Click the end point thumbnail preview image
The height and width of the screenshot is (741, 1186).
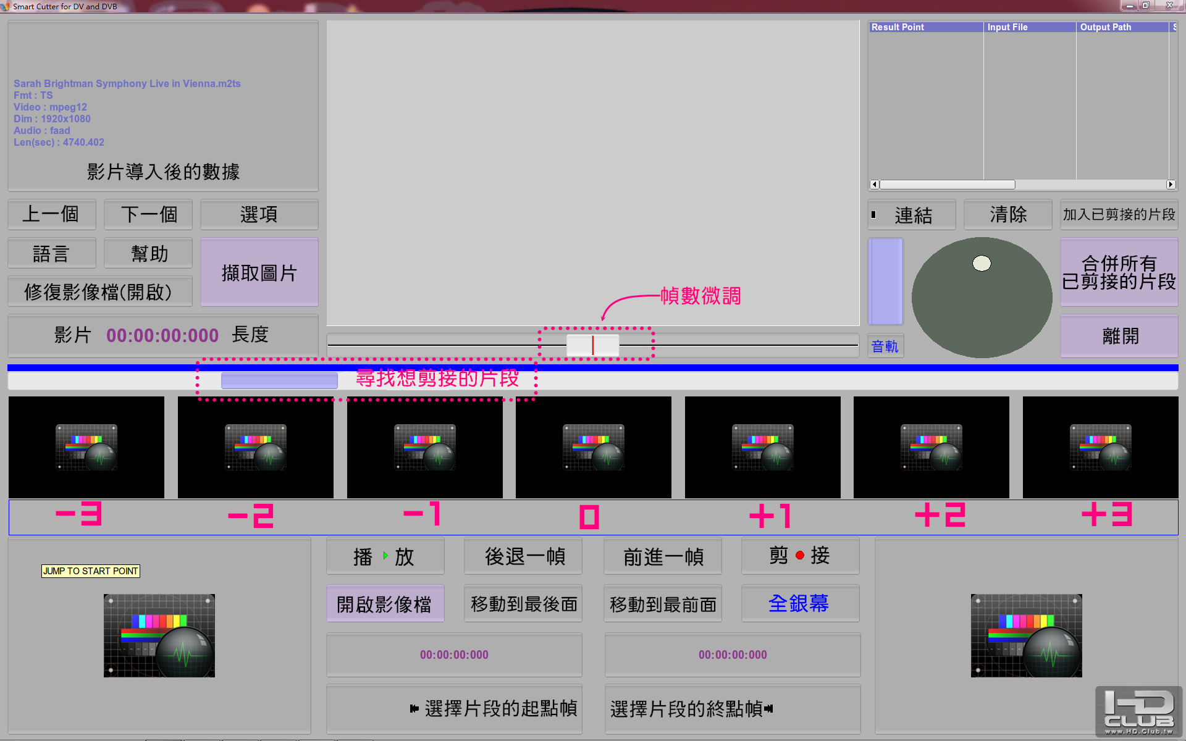coord(1026,635)
